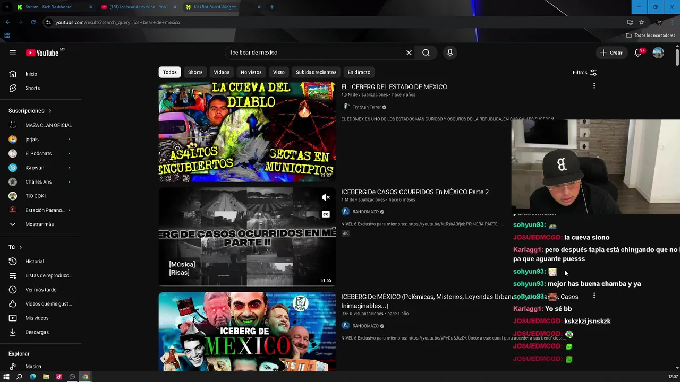Select the Shorts filter chip

point(195,72)
